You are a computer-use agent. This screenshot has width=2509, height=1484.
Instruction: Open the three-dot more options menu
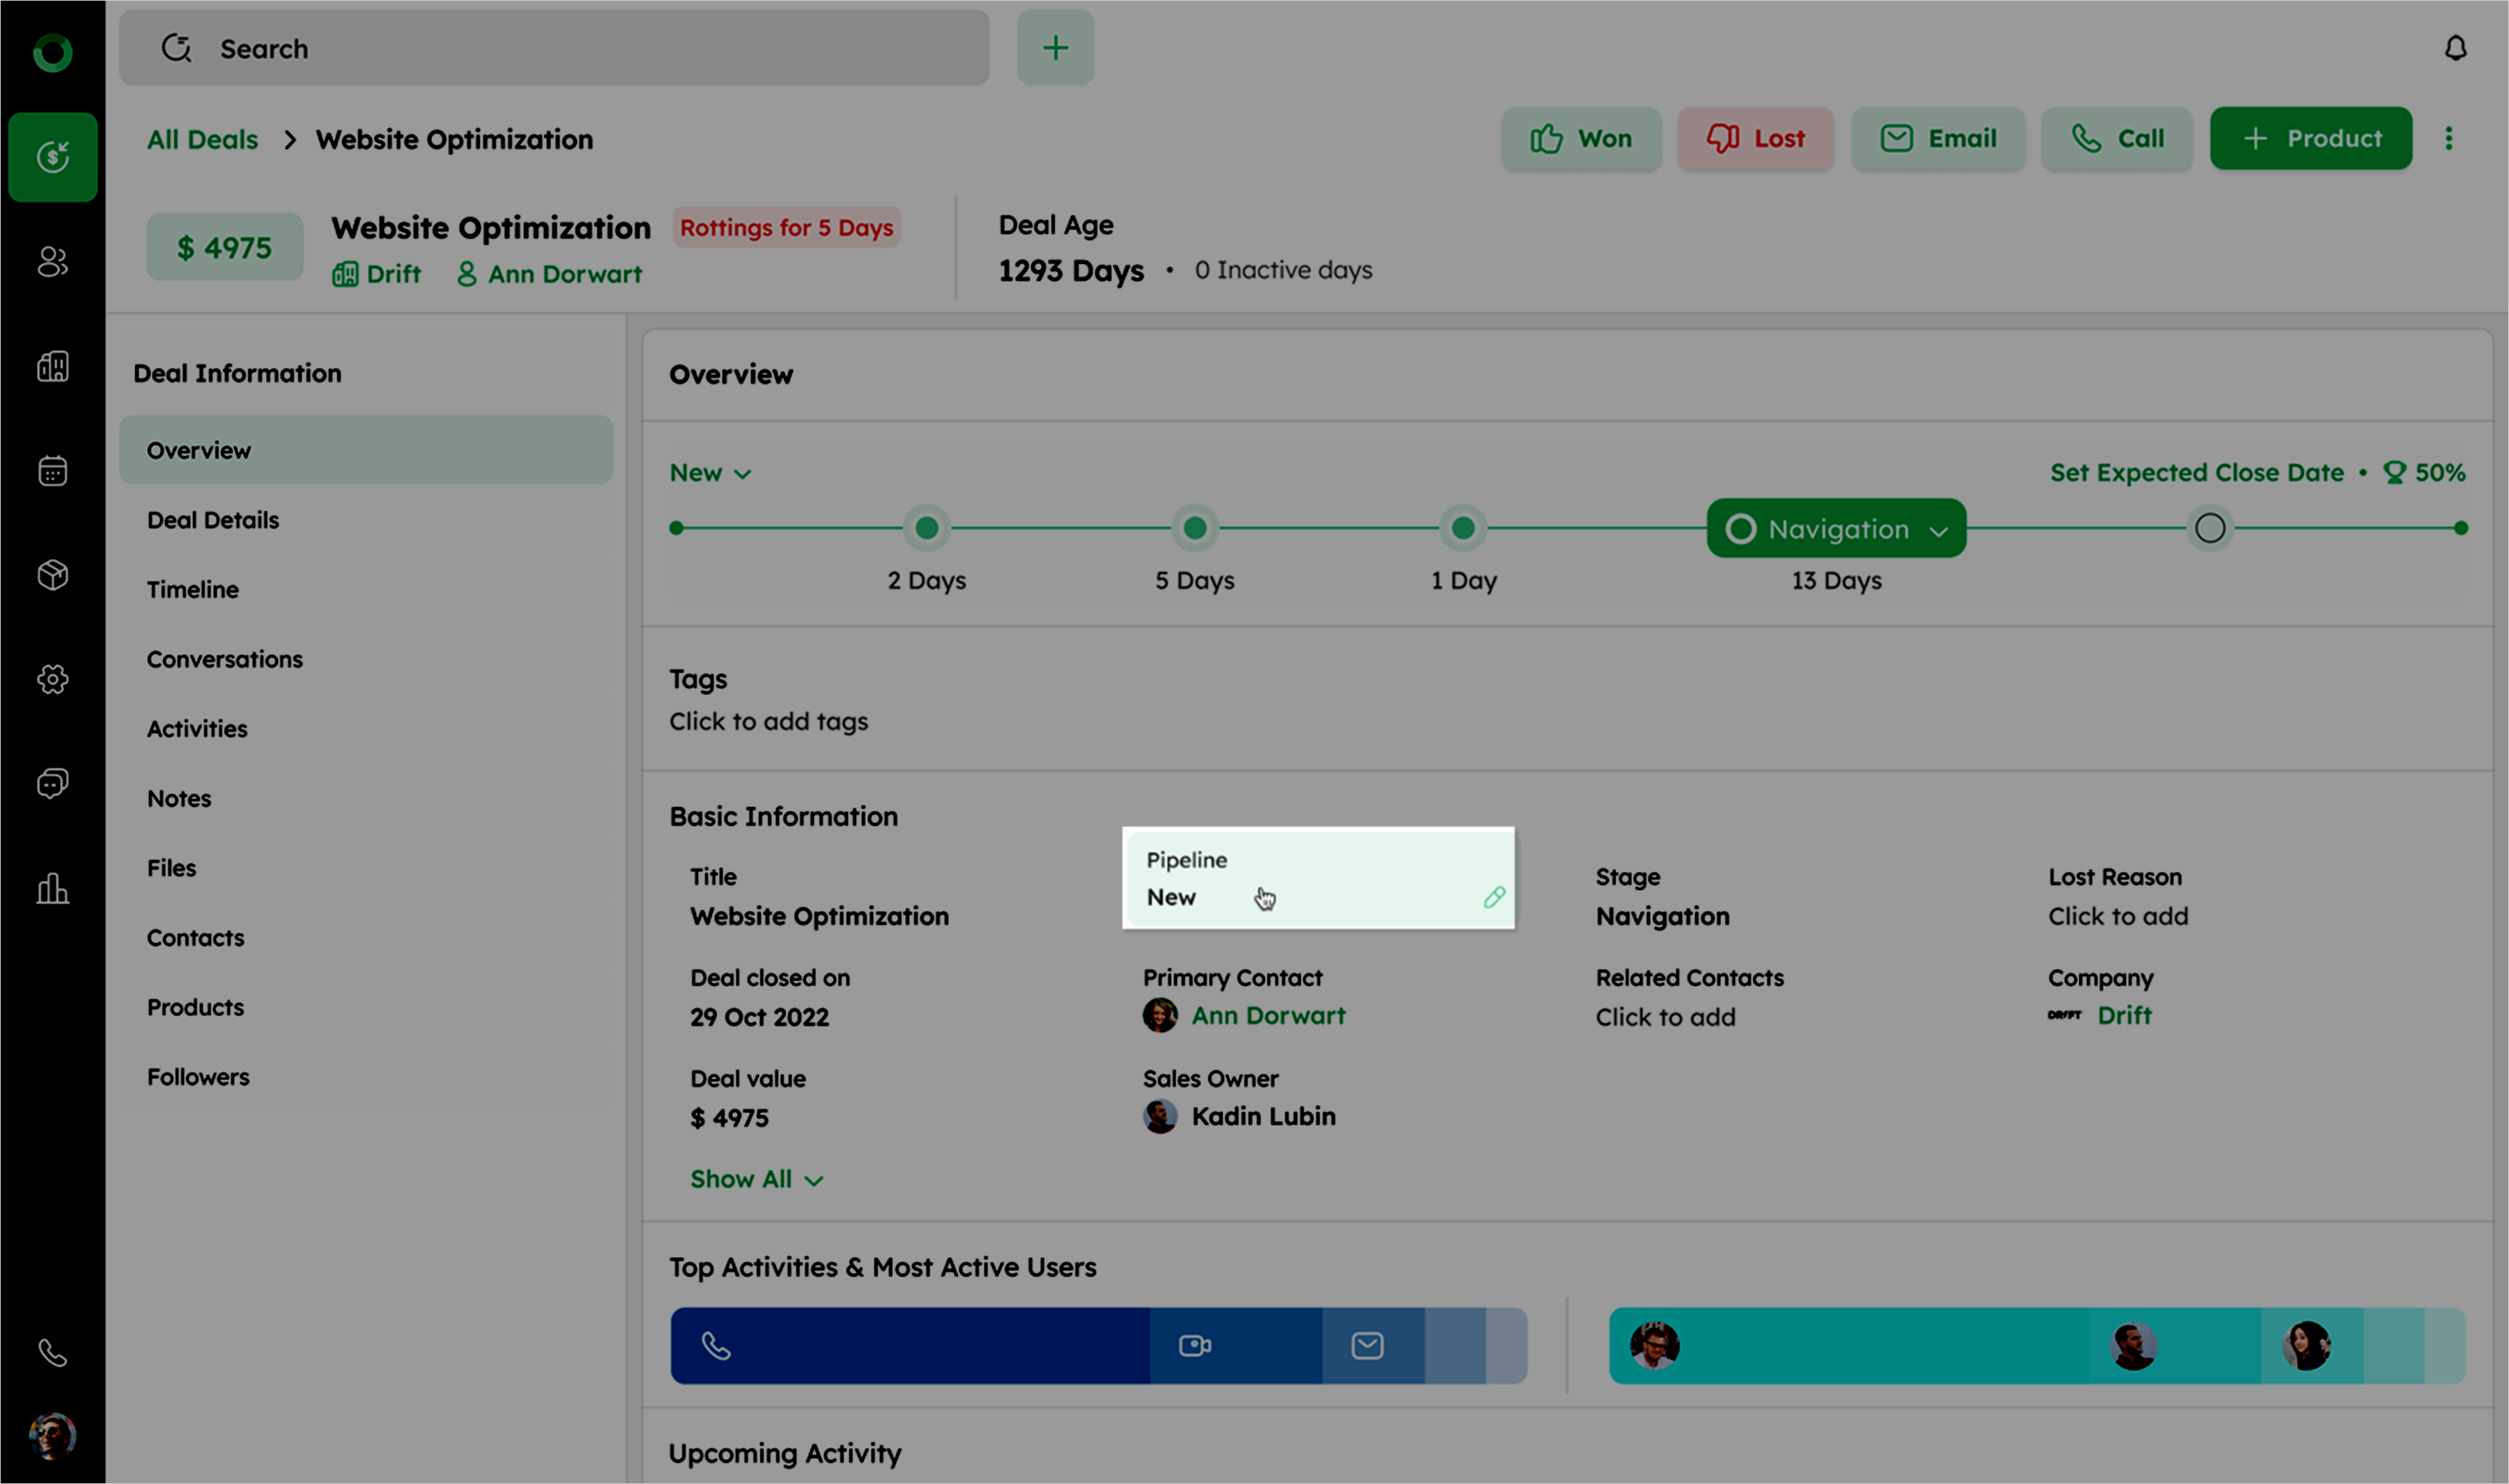(x=2448, y=138)
